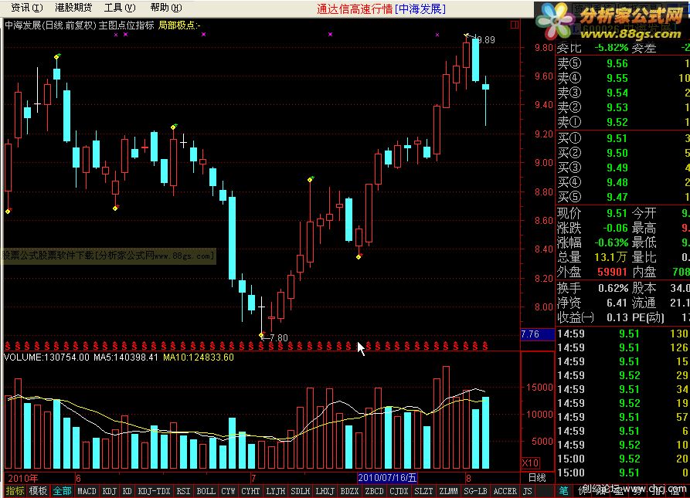Switch to the ACCER indicator
Screen dimensions: 690x498
[x=505, y=491]
